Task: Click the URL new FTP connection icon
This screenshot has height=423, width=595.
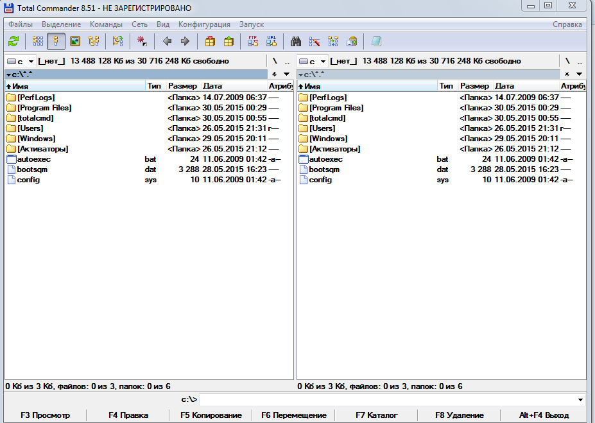Action: (x=272, y=41)
